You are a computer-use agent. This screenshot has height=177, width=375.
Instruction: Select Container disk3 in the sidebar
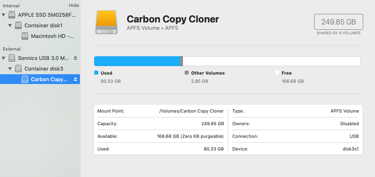coord(44,69)
